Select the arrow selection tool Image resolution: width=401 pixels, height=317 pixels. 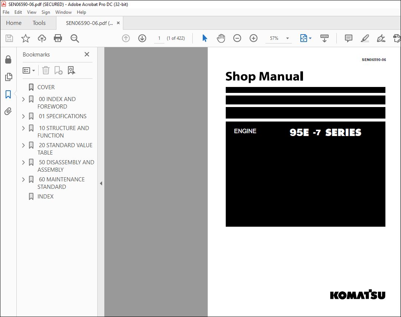[205, 38]
